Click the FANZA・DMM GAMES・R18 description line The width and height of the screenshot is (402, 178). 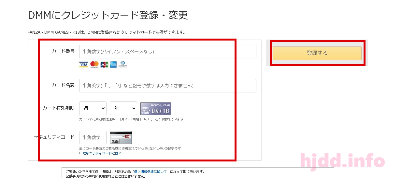coord(107,32)
